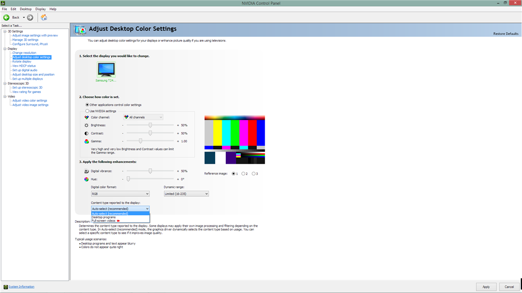Open Adjust video color settings

30,101
